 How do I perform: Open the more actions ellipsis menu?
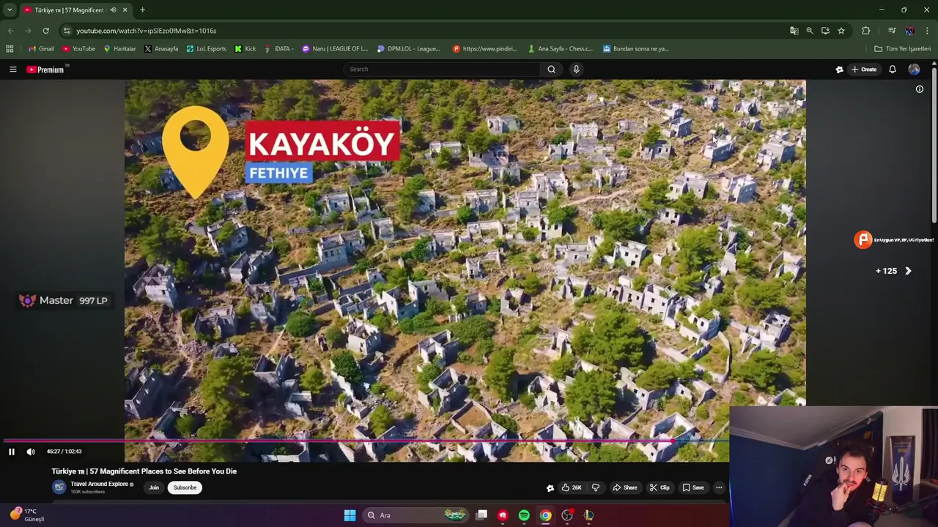point(719,487)
